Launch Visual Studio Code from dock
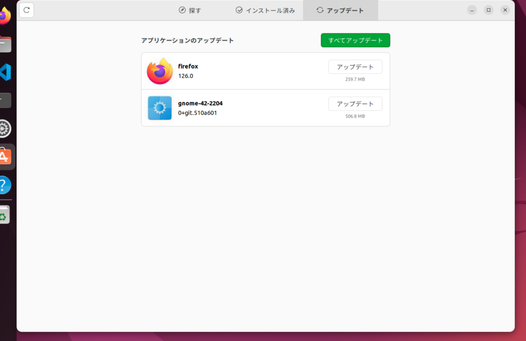This screenshot has height=341, width=526. [5, 72]
